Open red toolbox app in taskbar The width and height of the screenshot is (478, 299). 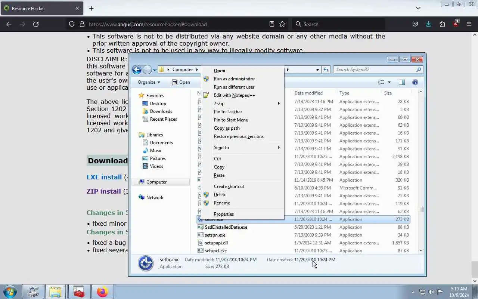pos(79,292)
